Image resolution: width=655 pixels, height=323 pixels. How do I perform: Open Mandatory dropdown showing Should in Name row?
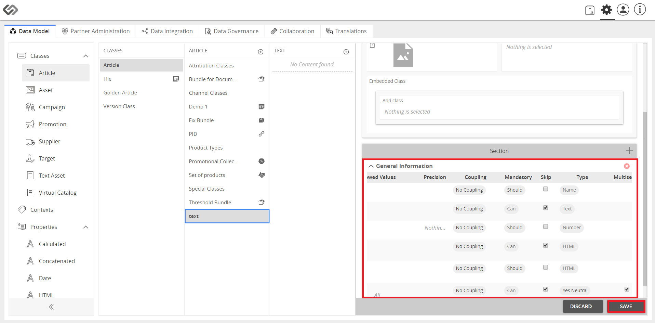(514, 190)
